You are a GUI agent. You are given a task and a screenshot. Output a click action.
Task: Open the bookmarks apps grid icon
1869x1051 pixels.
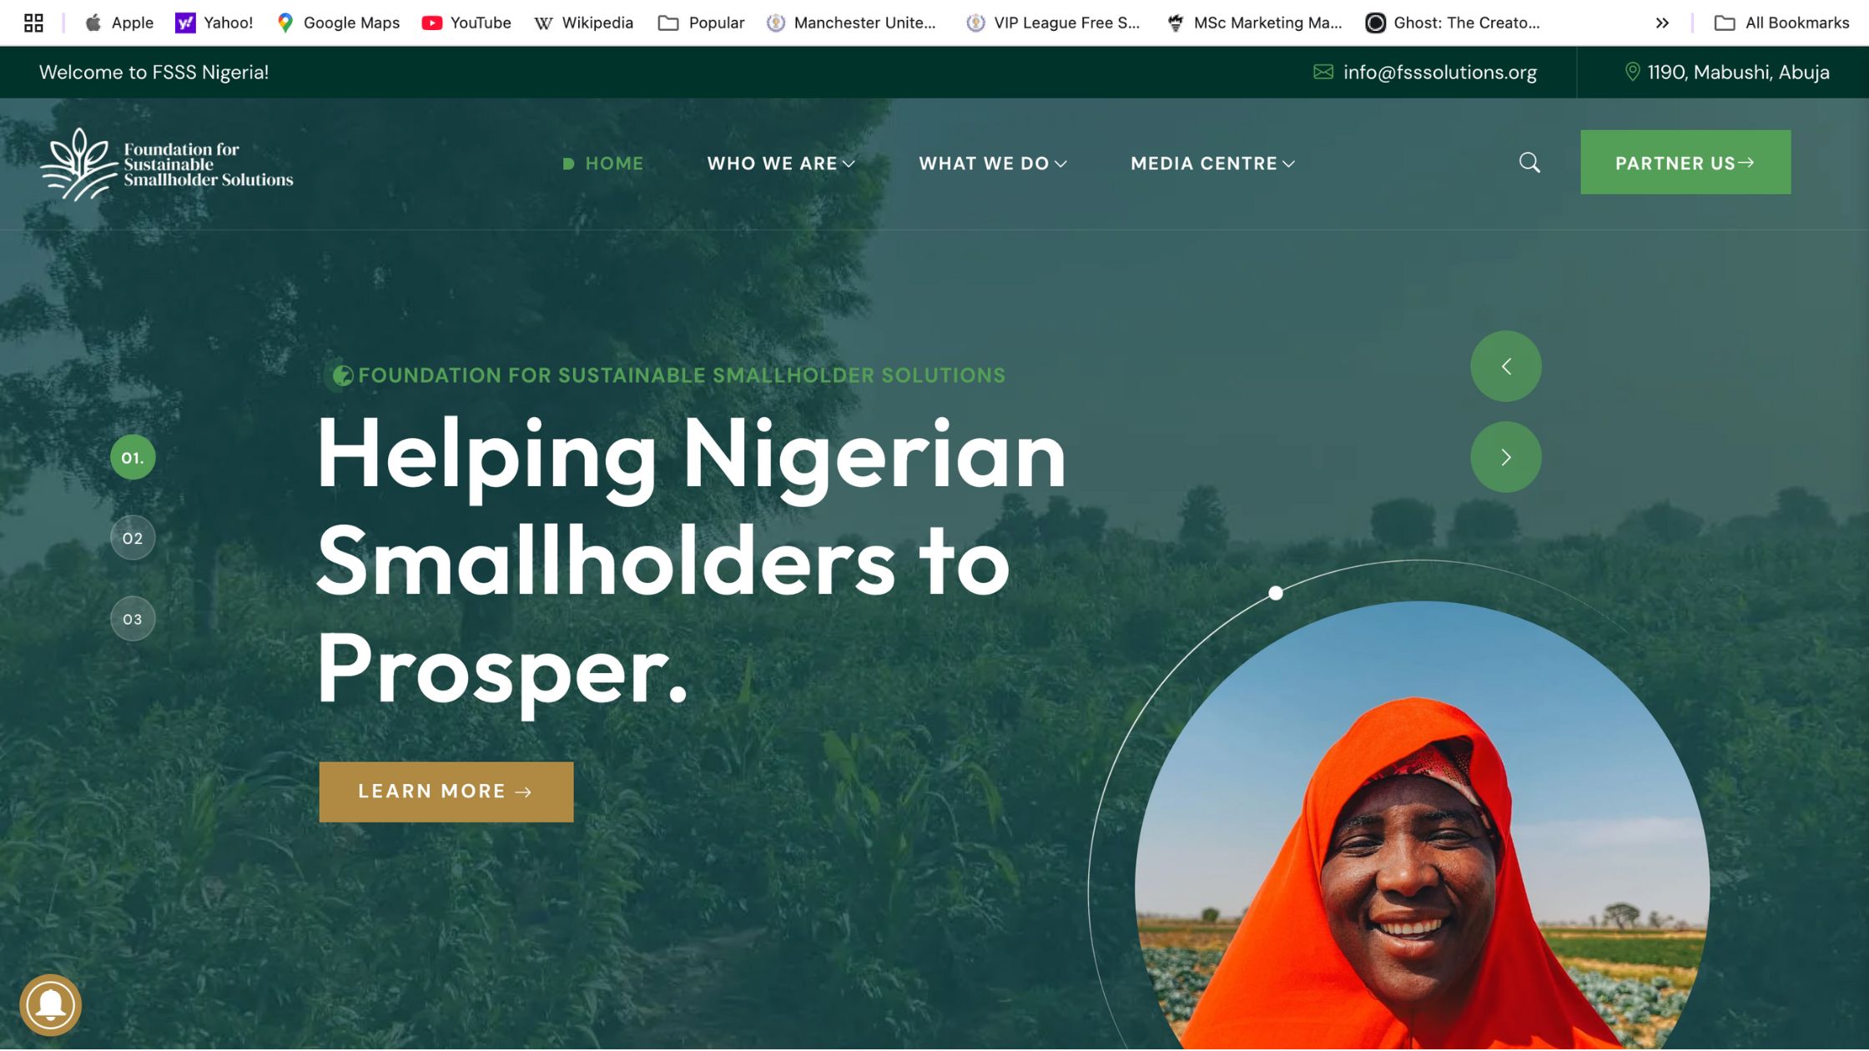pyautogui.click(x=33, y=23)
